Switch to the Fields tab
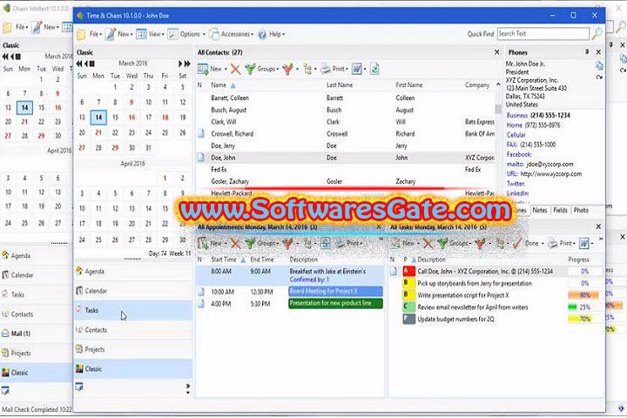This screenshot has height=418, width=627. point(560,211)
